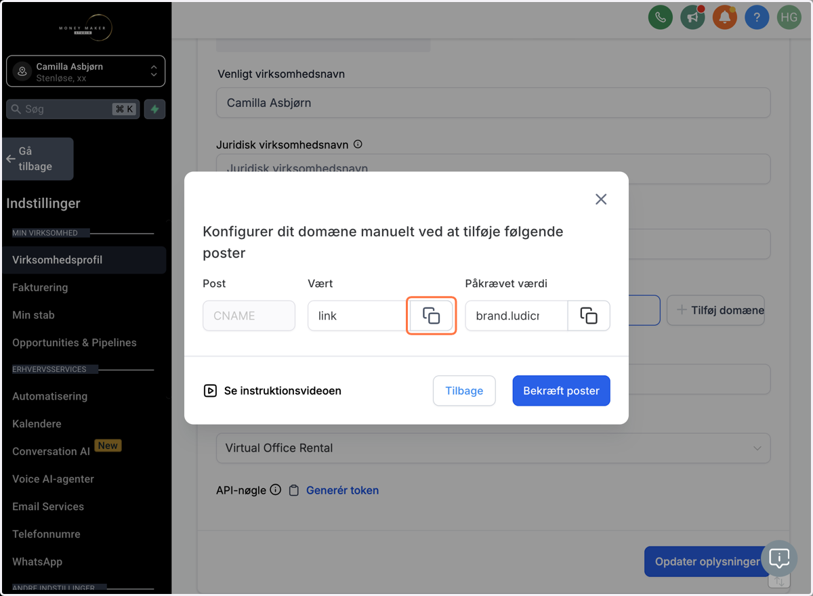Click Generér token link

pos(342,490)
